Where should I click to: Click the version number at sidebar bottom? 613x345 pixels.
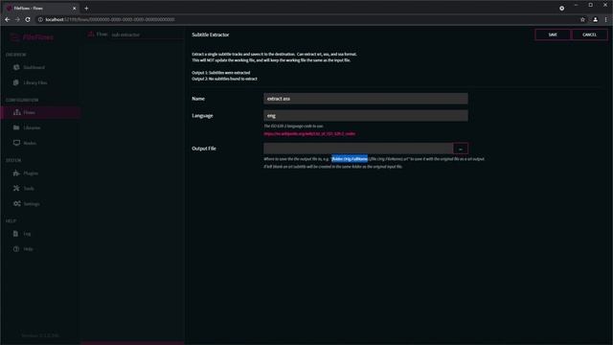point(40,335)
